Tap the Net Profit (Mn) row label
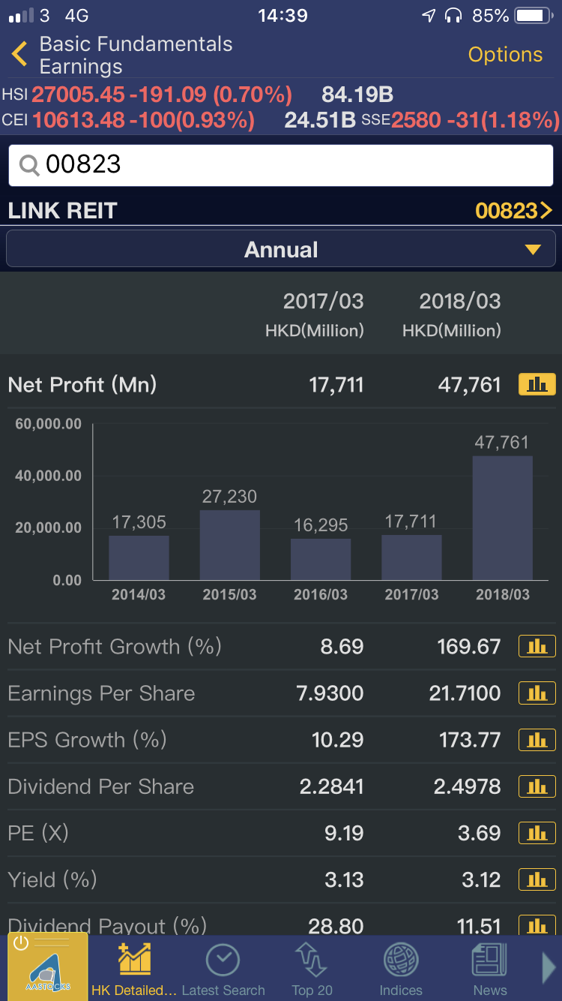 (82, 385)
